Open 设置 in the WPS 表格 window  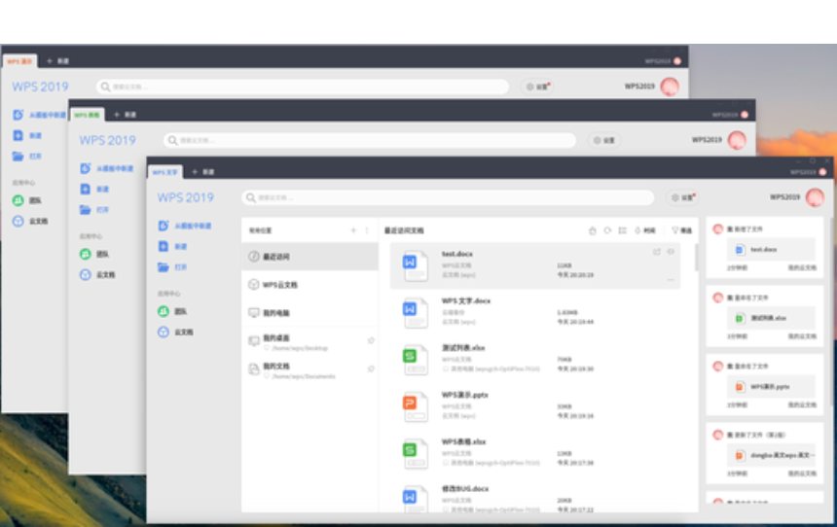(604, 140)
